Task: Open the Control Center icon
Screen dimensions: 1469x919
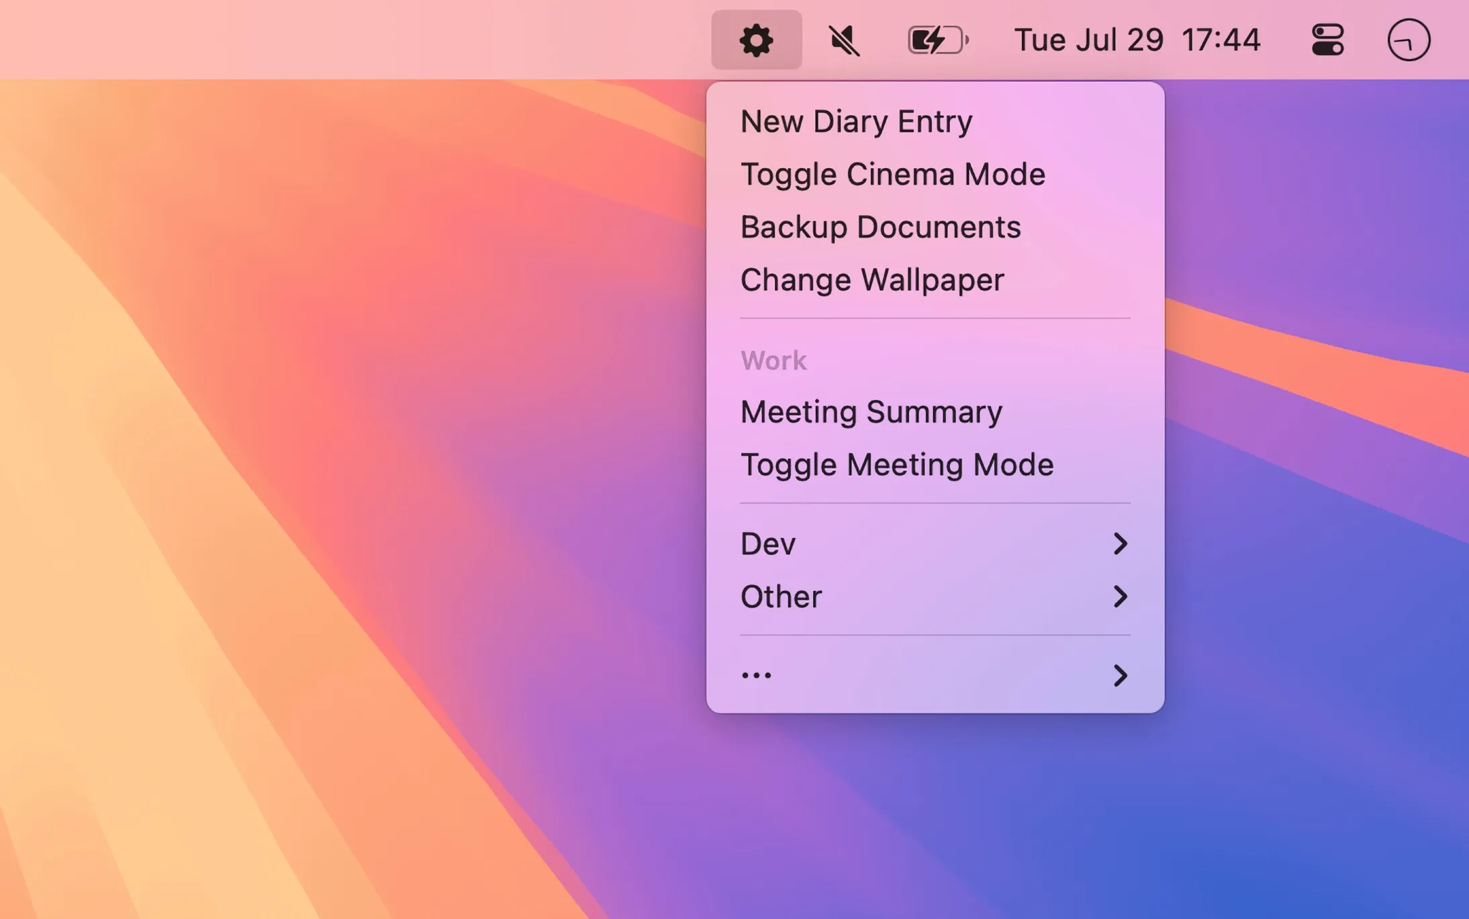Action: coord(1327,40)
